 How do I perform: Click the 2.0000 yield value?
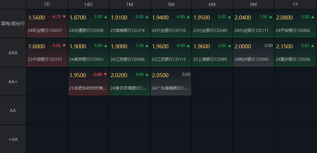[243, 46]
